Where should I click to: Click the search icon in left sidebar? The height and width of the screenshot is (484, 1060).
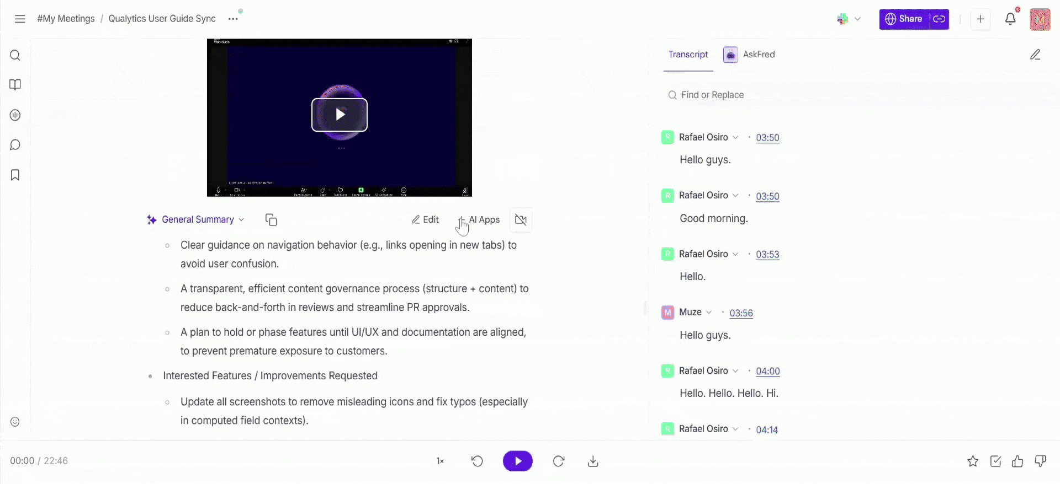15,55
